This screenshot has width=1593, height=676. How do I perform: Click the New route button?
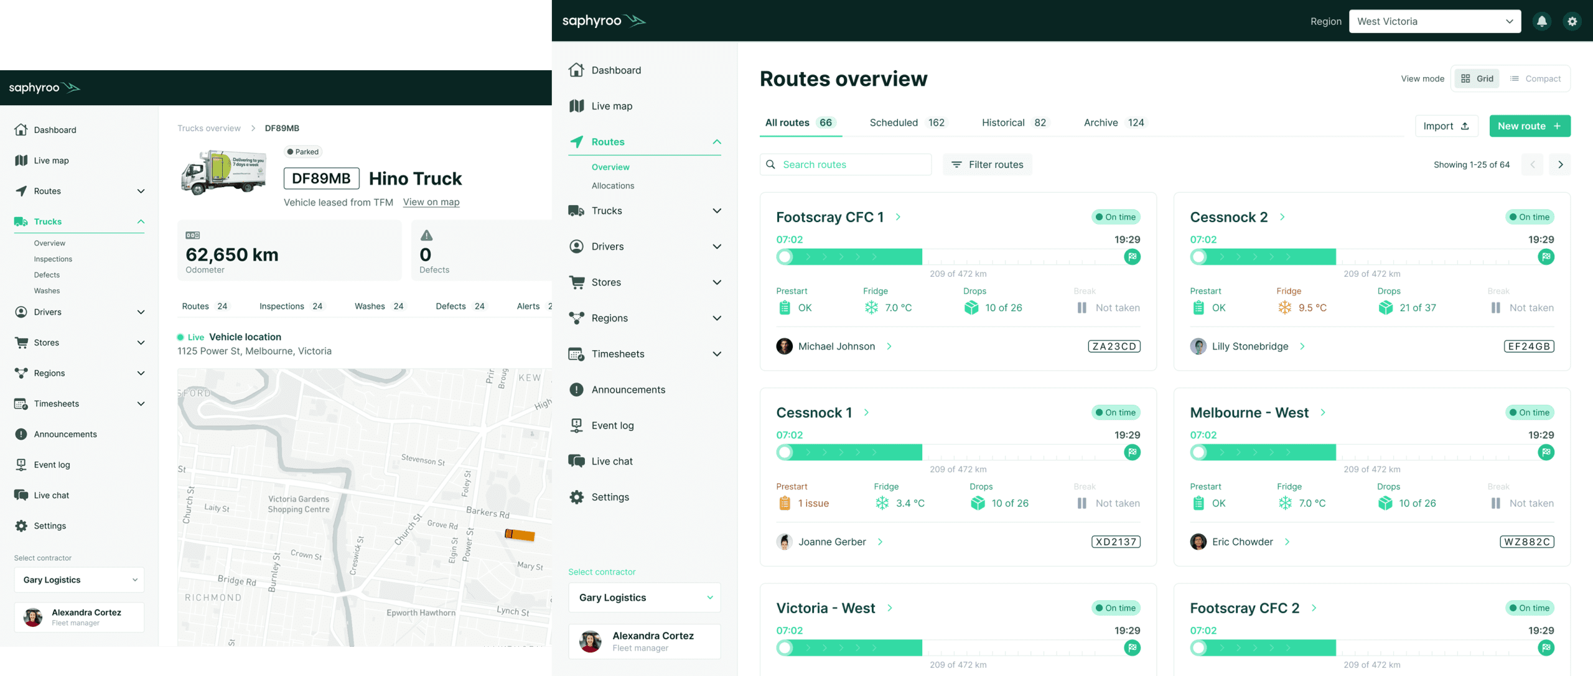(x=1529, y=126)
